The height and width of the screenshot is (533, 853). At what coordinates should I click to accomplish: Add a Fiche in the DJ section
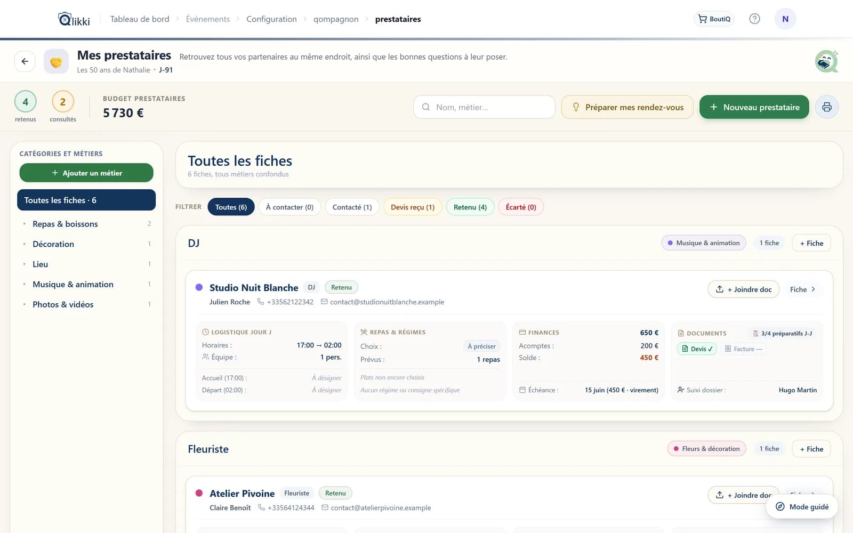click(811, 243)
